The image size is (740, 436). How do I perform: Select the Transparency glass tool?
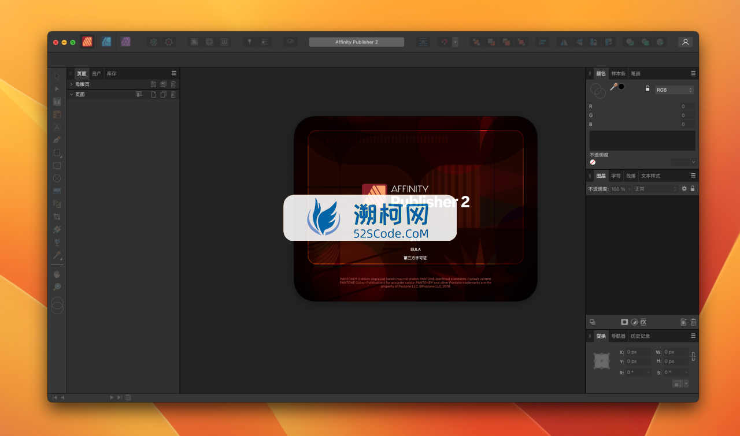57,242
